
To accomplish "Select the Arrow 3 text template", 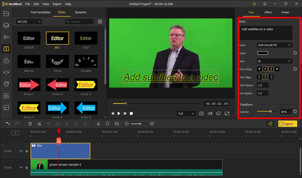I will coord(86,85).
